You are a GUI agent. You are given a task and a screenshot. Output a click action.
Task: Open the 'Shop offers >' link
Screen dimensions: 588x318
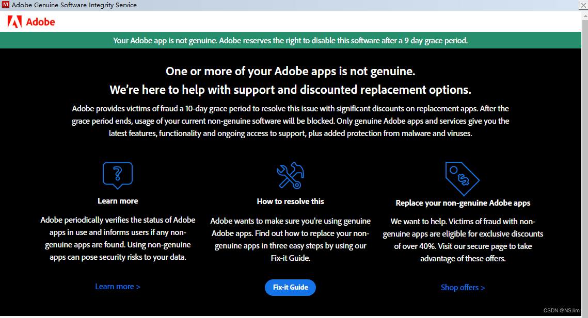coord(463,287)
